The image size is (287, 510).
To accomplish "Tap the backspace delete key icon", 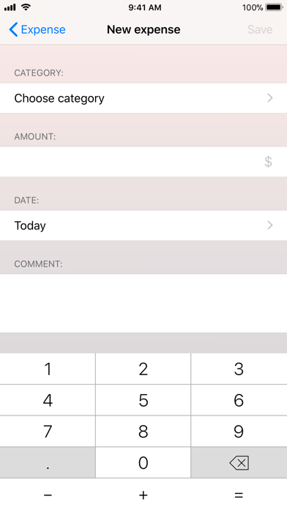I will [239, 462].
